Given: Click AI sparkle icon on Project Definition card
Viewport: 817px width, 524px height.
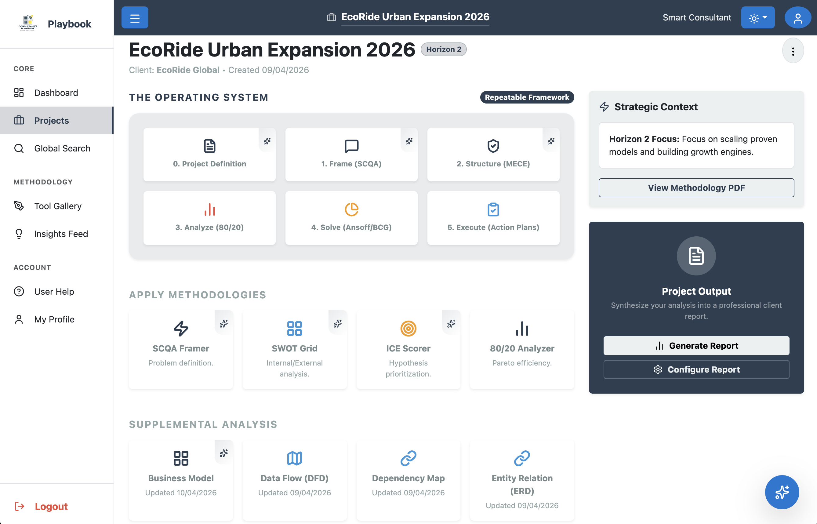Looking at the screenshot, I should 267,141.
